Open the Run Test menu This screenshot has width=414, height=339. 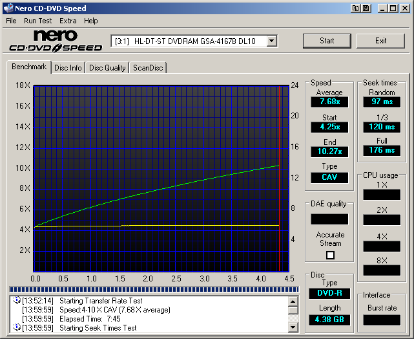[x=38, y=21]
